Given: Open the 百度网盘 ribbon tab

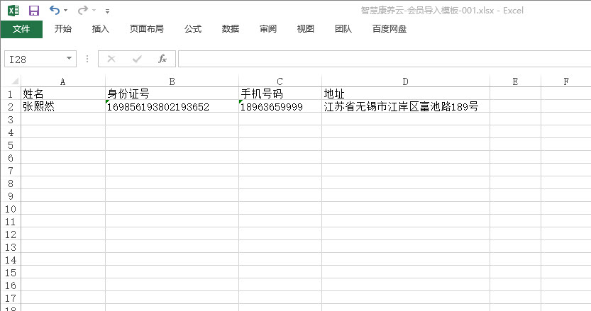Looking at the screenshot, I should [390, 29].
